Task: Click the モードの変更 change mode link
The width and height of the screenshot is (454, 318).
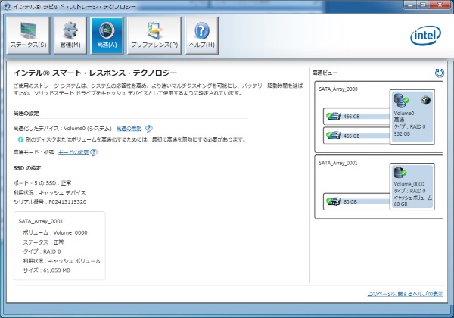Action: pyautogui.click(x=72, y=152)
